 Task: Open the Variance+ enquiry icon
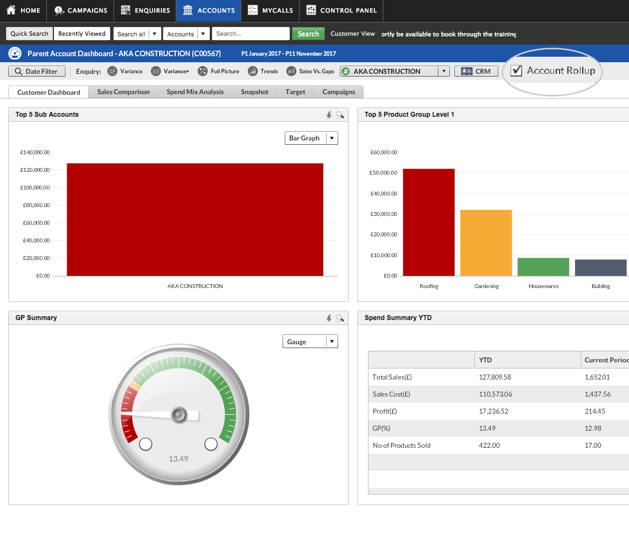tap(156, 71)
